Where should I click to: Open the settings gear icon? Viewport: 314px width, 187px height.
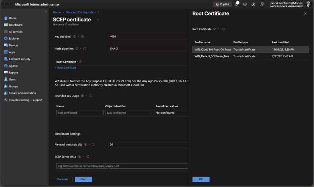[245, 4]
